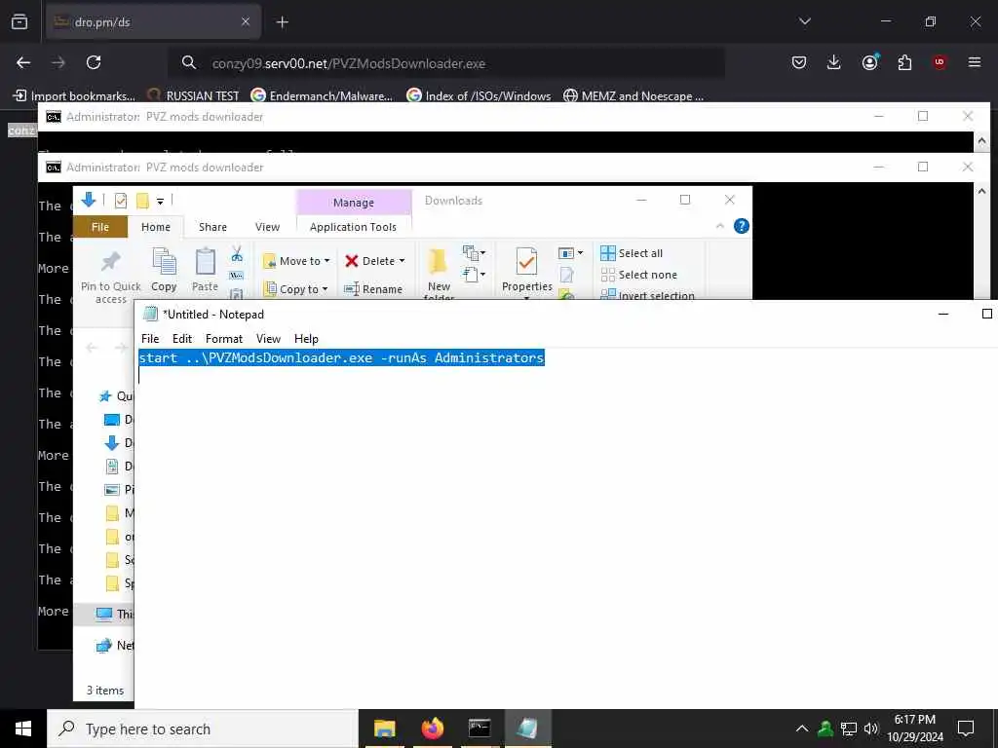The image size is (998, 748).
Task: Click Properties icon in Explorer ribbon
Action: [x=526, y=271]
